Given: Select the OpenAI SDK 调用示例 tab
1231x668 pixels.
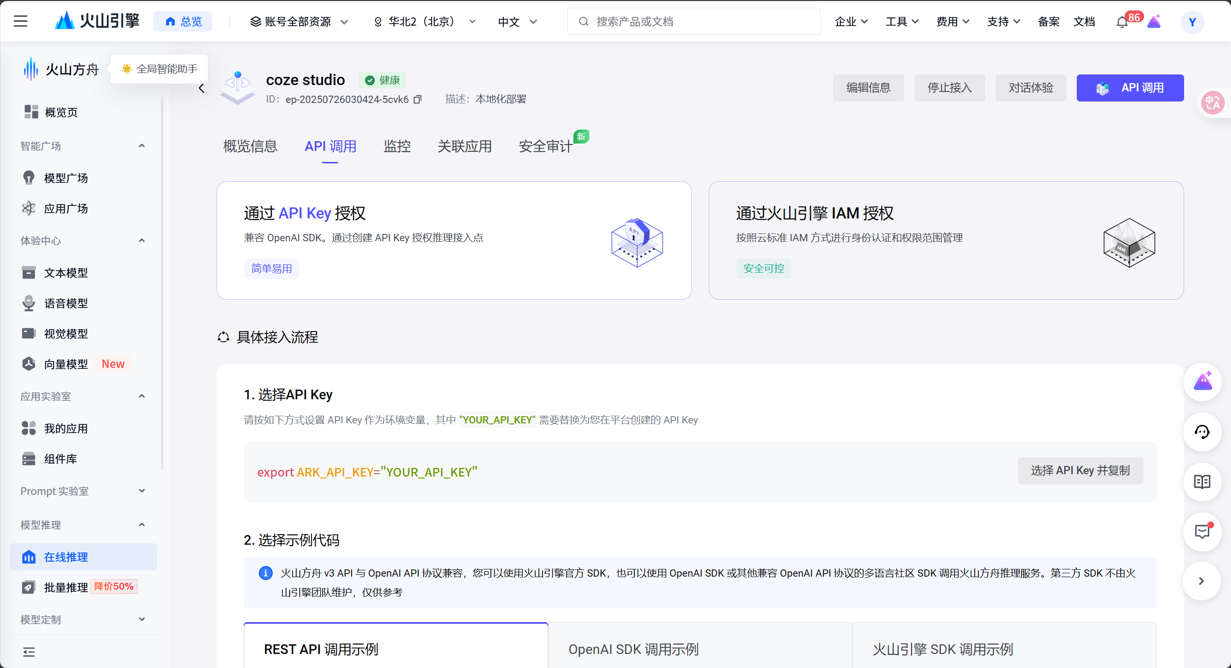Looking at the screenshot, I should (x=633, y=649).
